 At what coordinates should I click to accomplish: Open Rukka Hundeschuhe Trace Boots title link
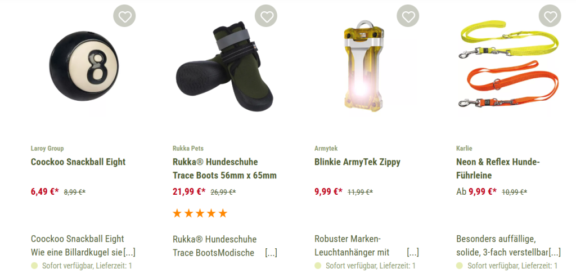pos(224,169)
